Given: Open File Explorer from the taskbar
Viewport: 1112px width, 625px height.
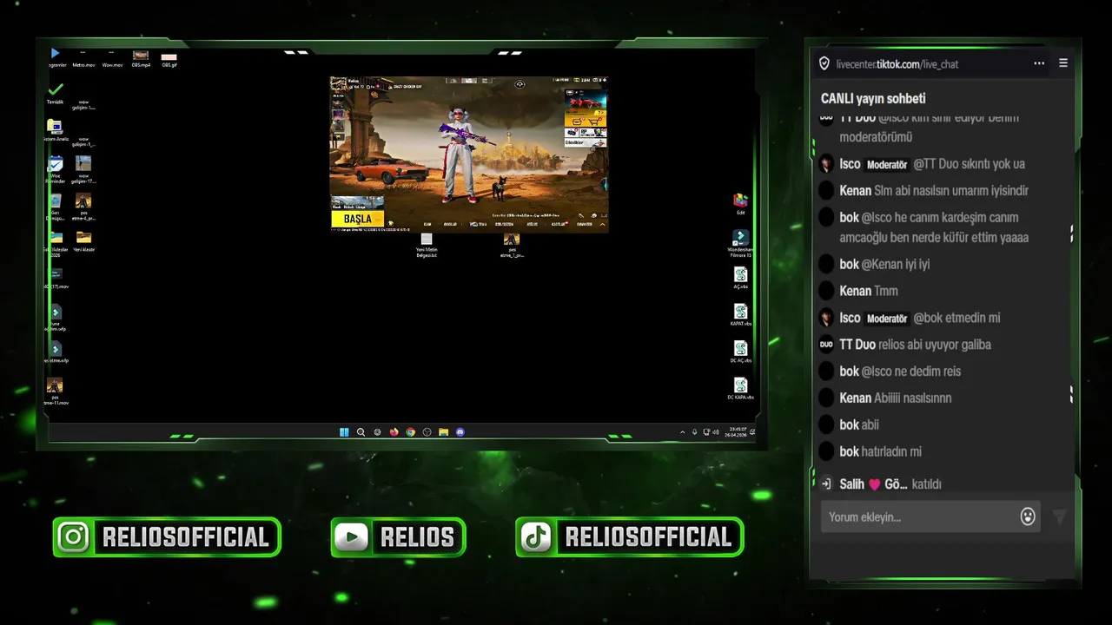Looking at the screenshot, I should point(443,431).
